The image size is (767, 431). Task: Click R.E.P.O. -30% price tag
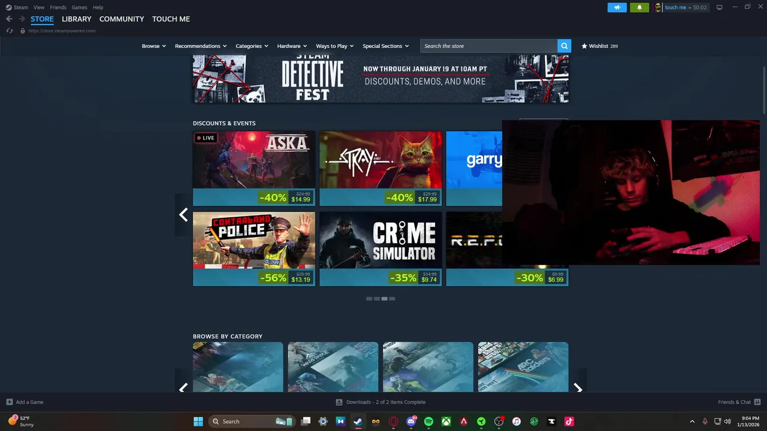(540, 278)
